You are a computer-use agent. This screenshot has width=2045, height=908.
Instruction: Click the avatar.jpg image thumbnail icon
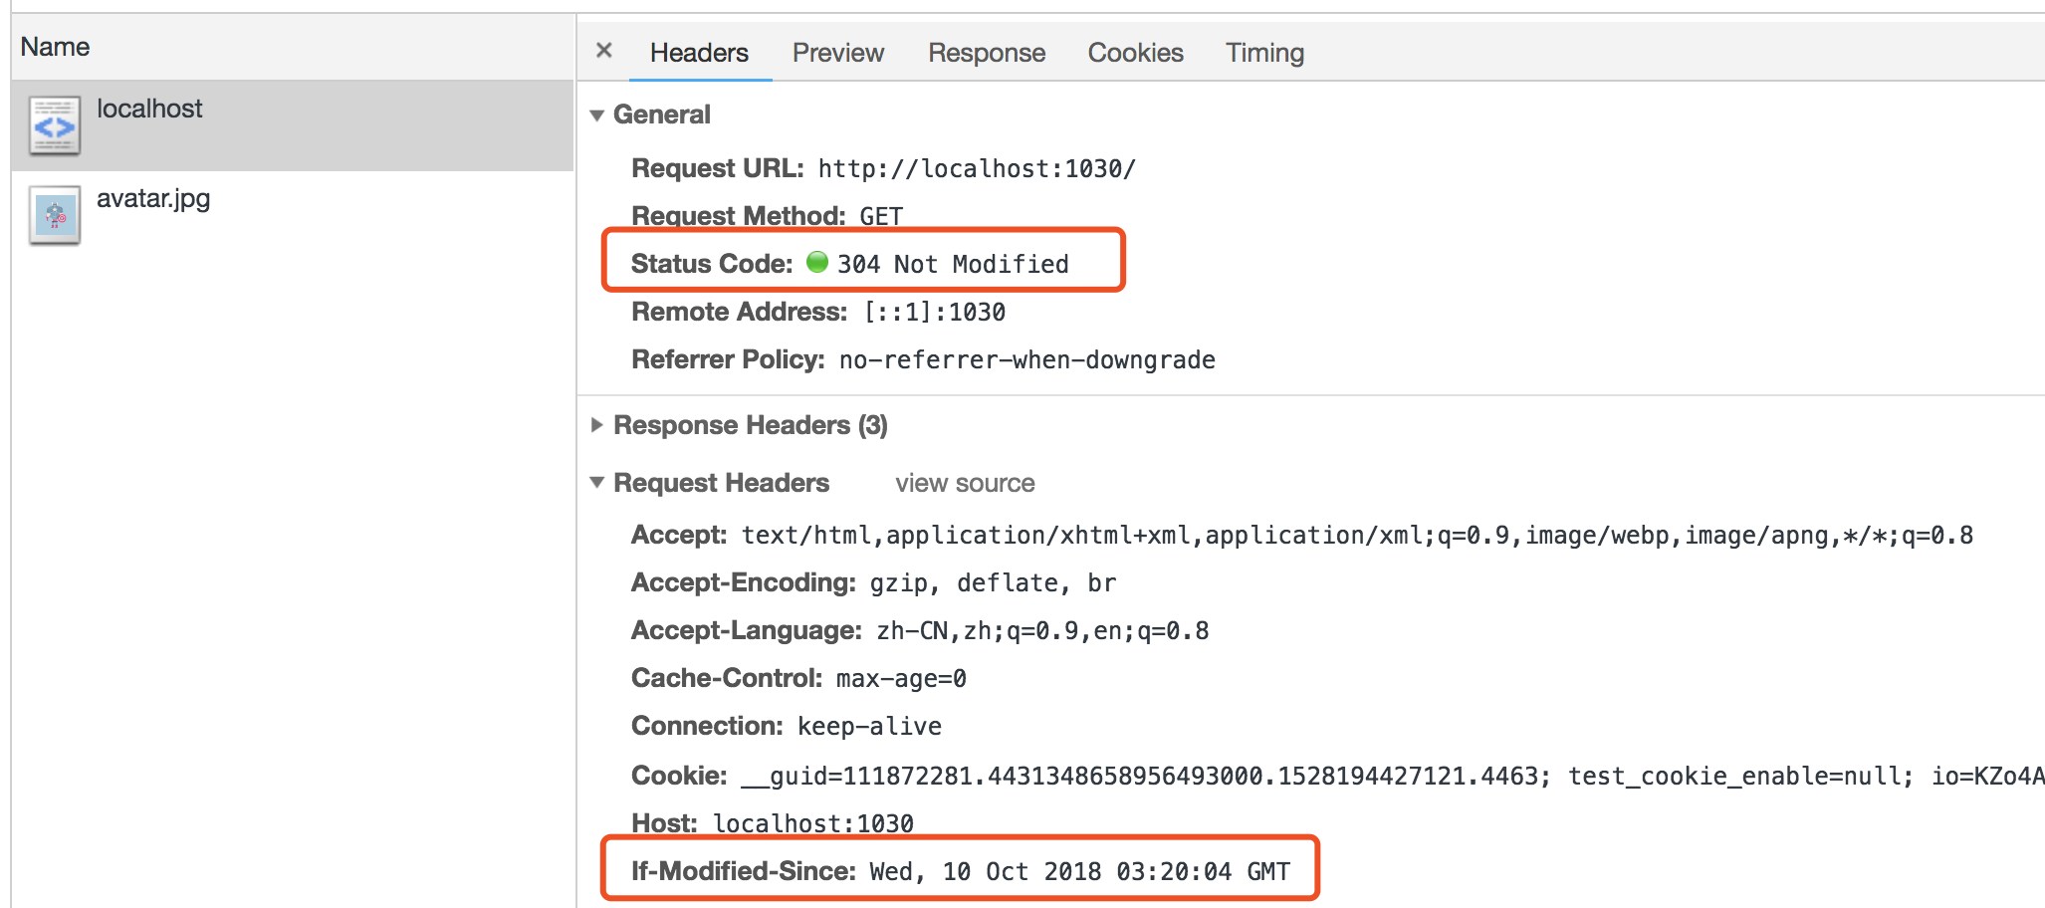[55, 215]
